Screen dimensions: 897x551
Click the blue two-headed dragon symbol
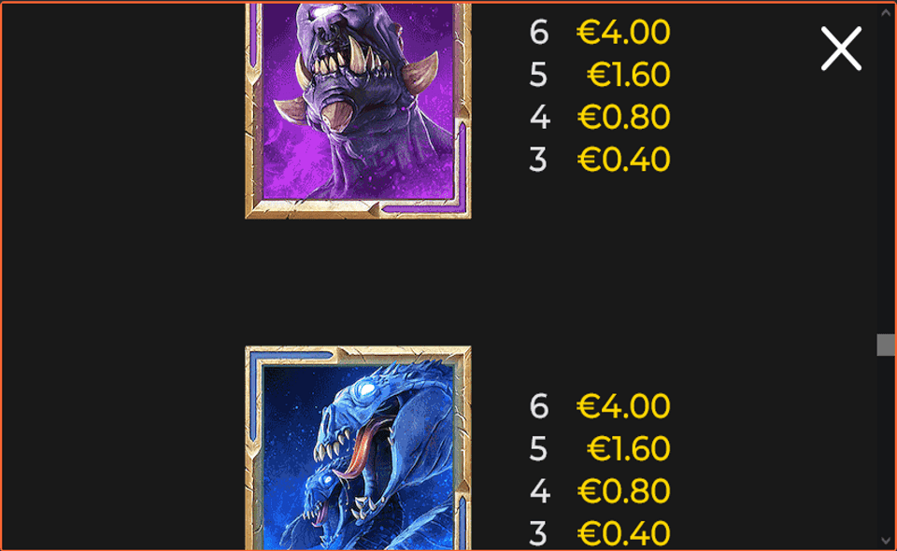point(358,447)
